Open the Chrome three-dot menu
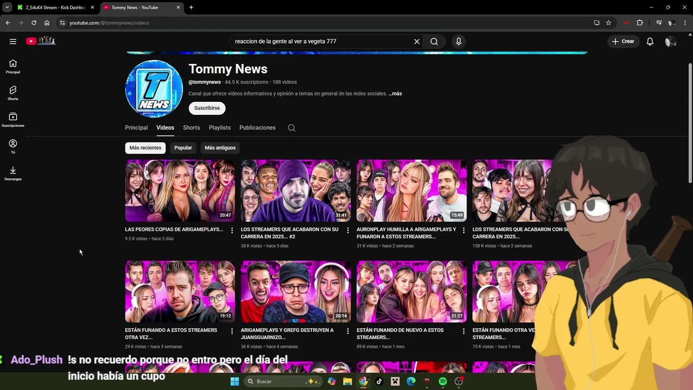 pos(685,23)
